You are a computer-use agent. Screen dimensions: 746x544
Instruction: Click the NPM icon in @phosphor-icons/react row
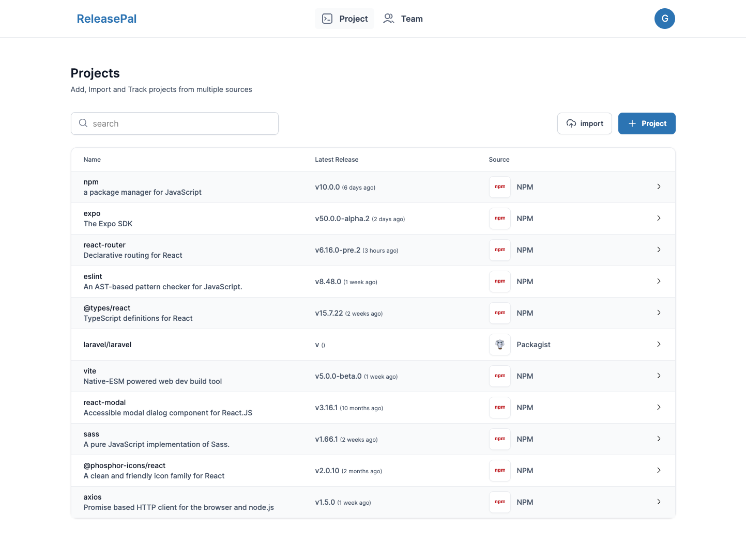pos(500,471)
